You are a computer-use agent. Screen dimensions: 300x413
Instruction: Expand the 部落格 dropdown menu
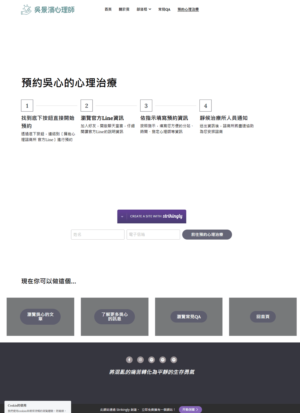[144, 9]
